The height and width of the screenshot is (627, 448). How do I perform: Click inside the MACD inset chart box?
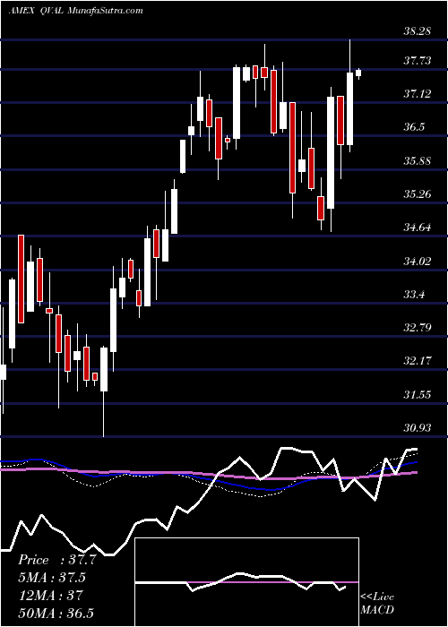click(247, 582)
